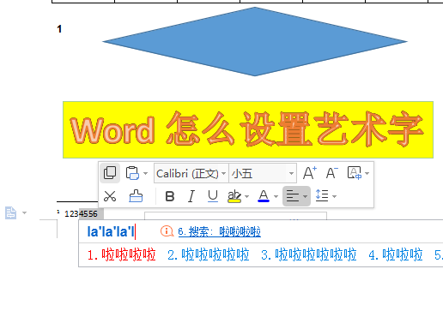Click the document page icon at left margin

11,213
